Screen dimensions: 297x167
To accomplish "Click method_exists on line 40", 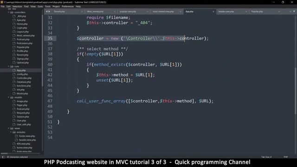I will pyautogui.click(x=110, y=64).
